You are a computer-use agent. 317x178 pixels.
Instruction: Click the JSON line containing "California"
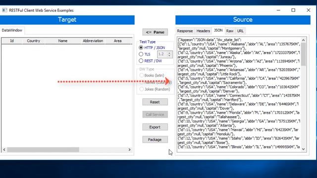(x=239, y=78)
